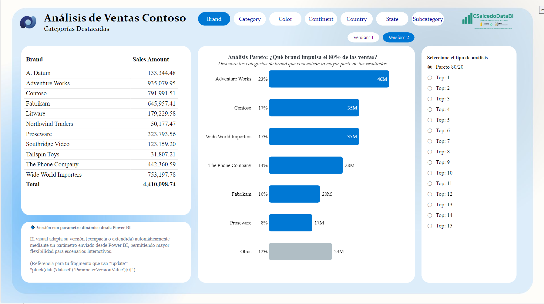Click the Contoso row in the sales table
This screenshot has height=304, width=544.
pyautogui.click(x=100, y=93)
